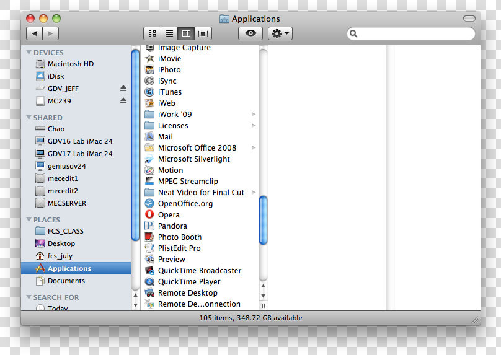Switch to Cover Flow view
This screenshot has width=501, height=355.
[x=203, y=33]
